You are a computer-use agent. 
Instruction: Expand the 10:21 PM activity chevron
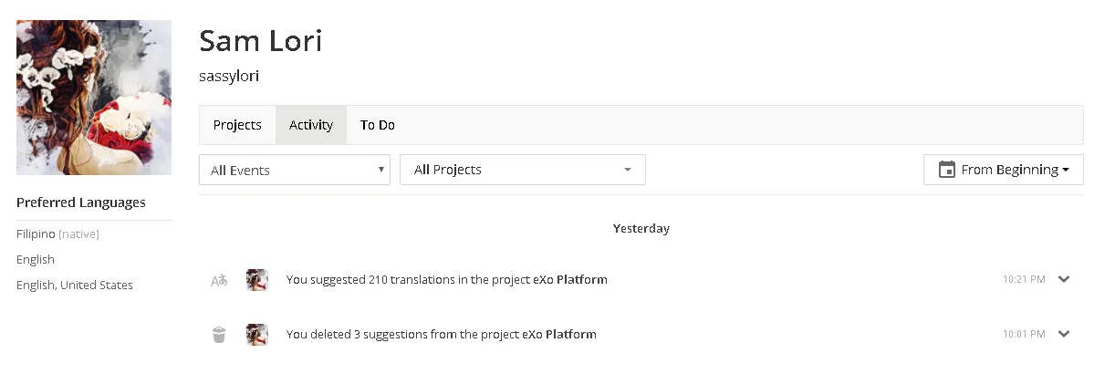(1064, 279)
